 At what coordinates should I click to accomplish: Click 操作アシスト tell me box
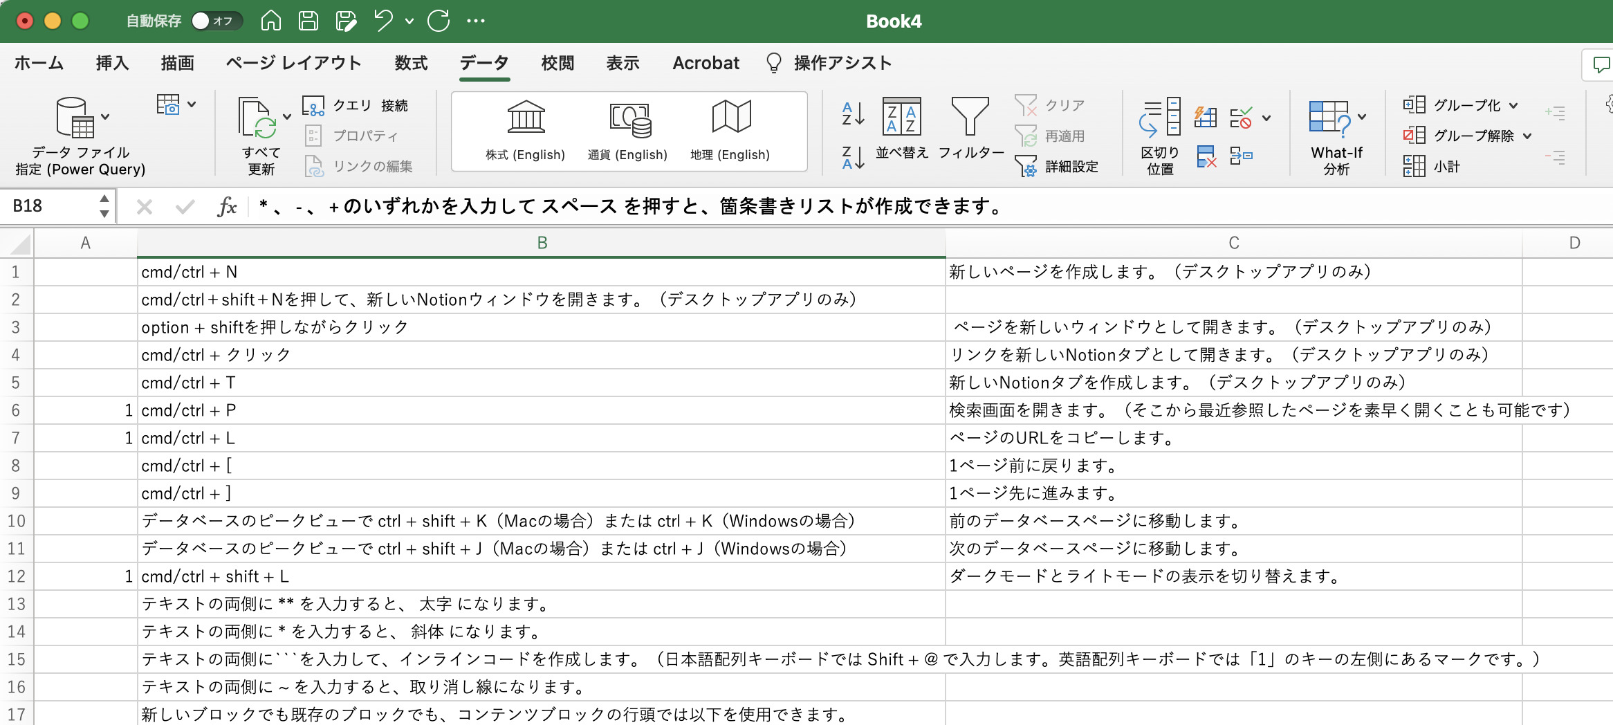coord(829,63)
